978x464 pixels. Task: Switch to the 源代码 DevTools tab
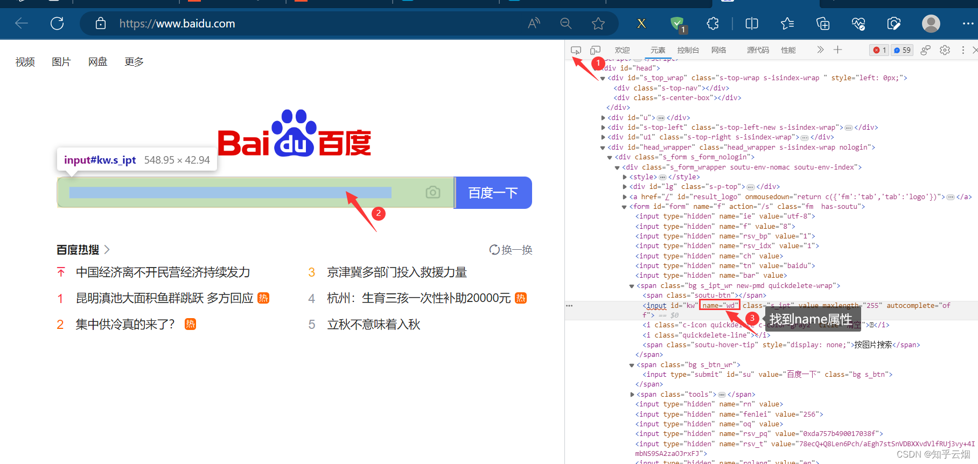(x=758, y=50)
